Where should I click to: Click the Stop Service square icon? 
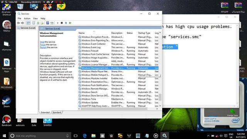(x=62, y=23)
